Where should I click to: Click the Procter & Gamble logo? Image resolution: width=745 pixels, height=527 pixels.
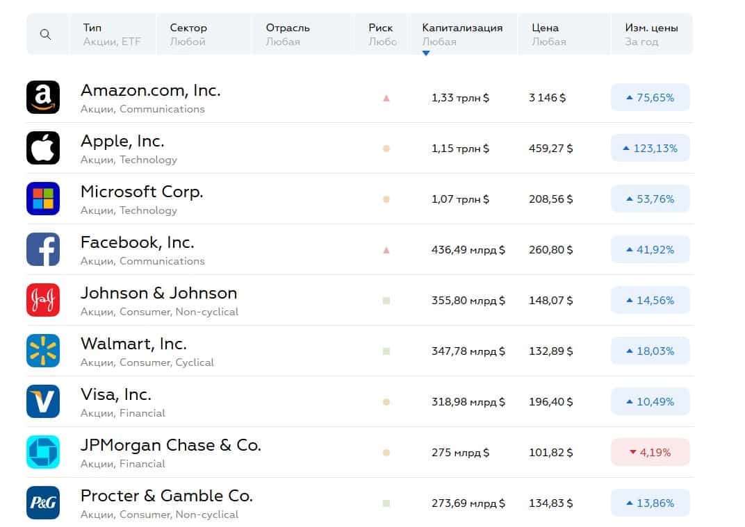pyautogui.click(x=43, y=503)
